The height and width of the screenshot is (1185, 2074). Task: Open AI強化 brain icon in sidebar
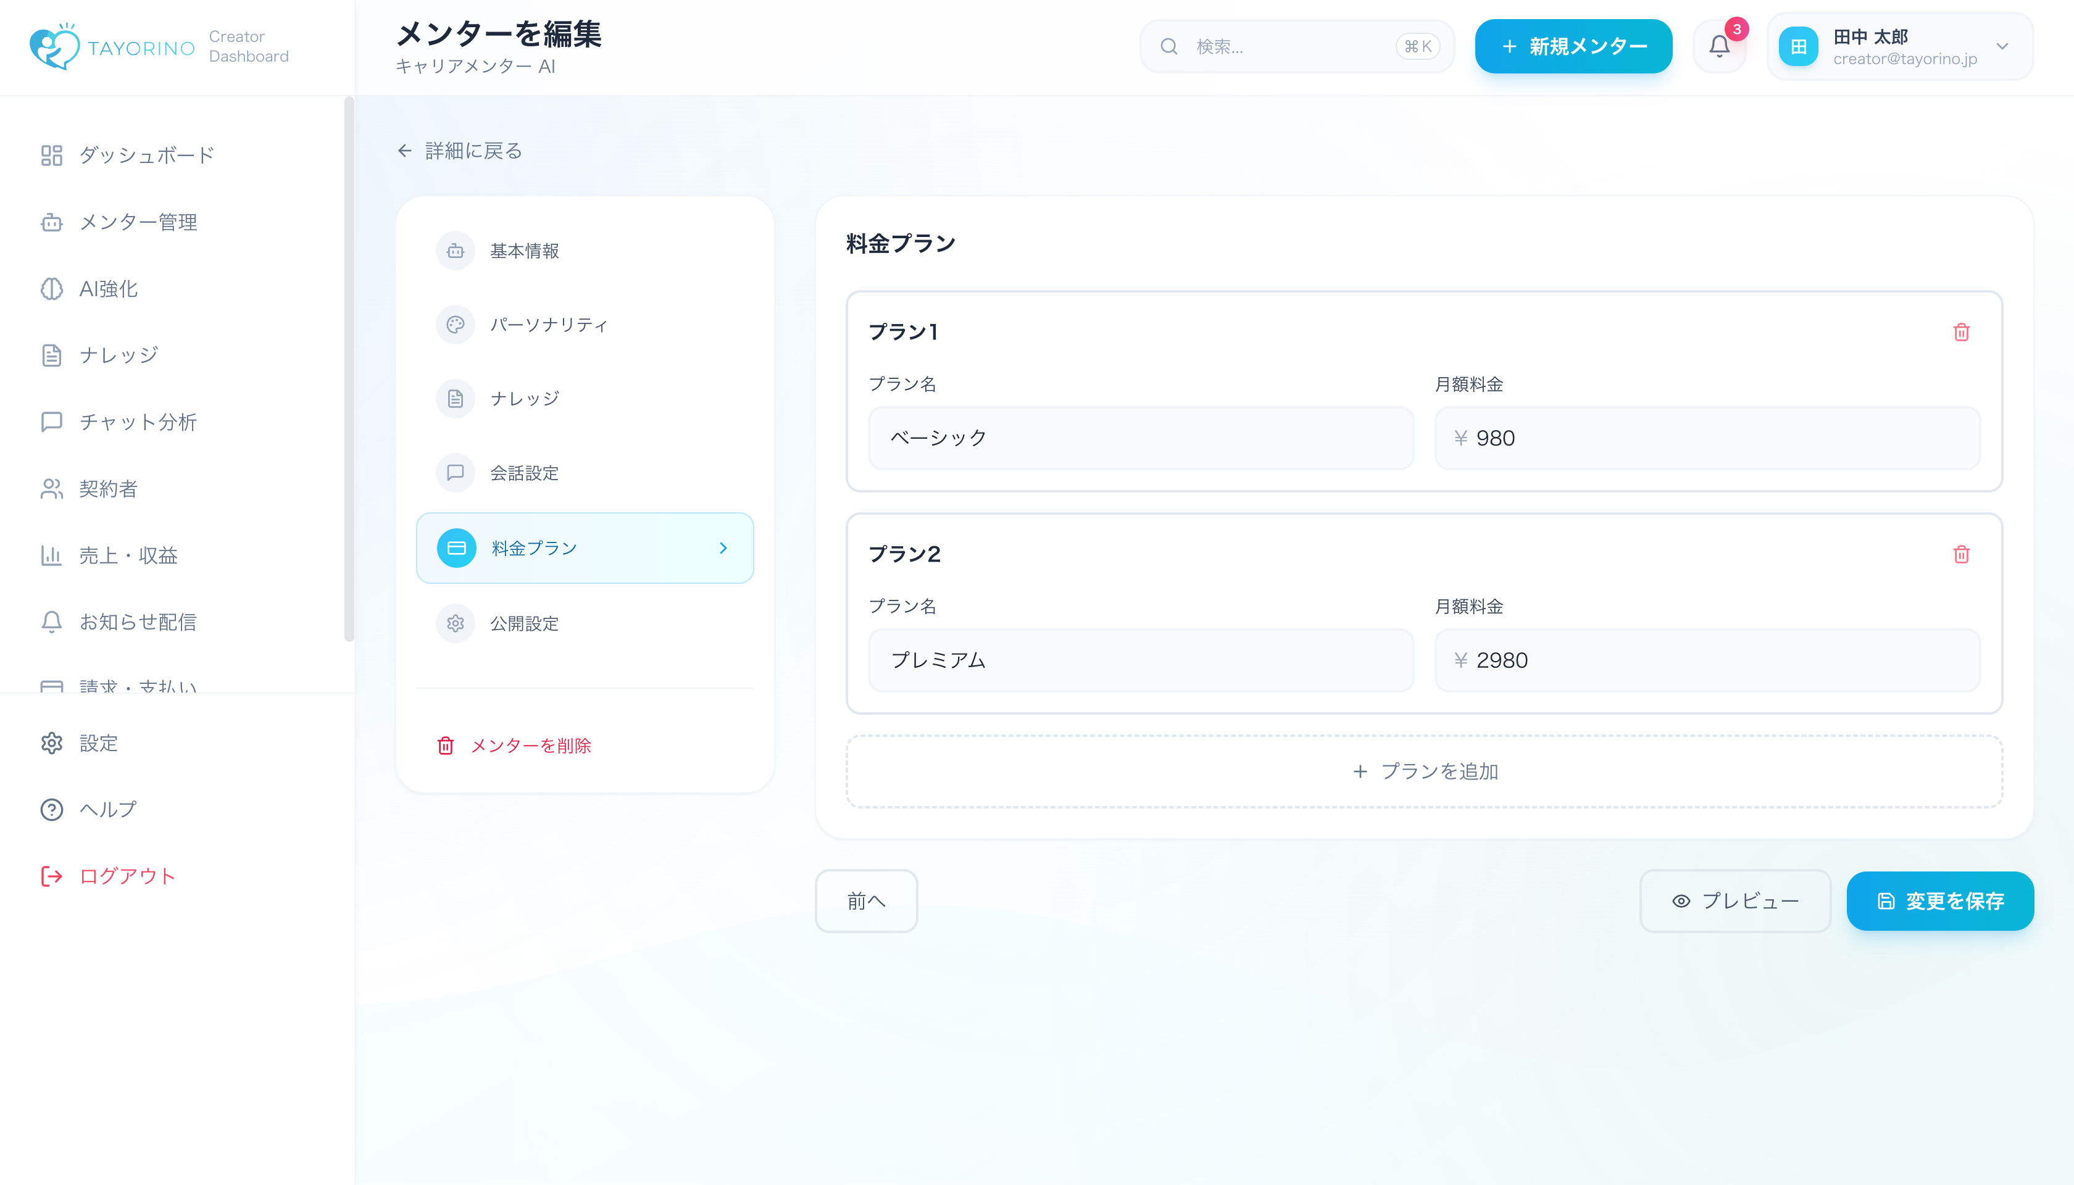click(51, 289)
